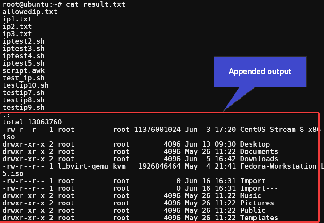324x223 pixels.
Task: Click the ip2.txt entry
Action: (17, 27)
